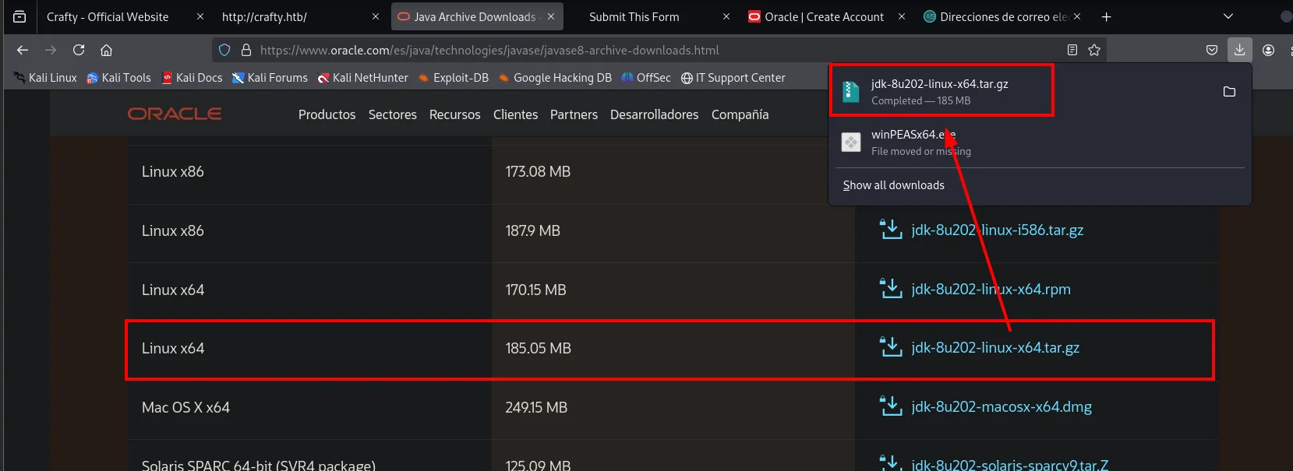Bookmark this page with the star icon

[x=1094, y=50]
